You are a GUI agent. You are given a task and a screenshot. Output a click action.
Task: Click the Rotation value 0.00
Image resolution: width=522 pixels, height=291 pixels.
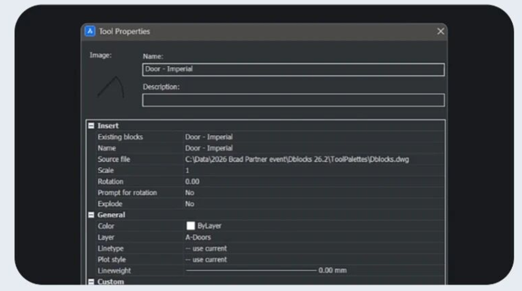tap(192, 181)
